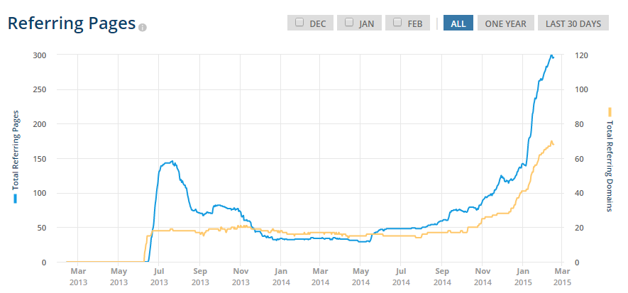
Task: Click the Total Referring Domains axis label
Action: click(610, 165)
